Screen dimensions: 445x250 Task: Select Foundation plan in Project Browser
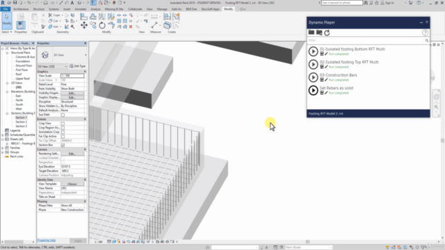click(x=23, y=62)
